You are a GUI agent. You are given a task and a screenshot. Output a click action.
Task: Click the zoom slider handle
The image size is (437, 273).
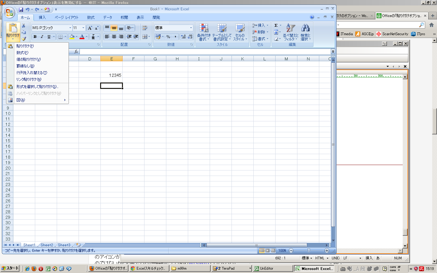click(309, 251)
